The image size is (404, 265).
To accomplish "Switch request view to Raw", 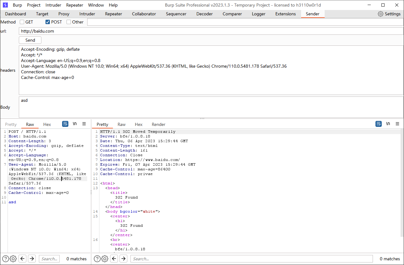I will tap(30, 124).
